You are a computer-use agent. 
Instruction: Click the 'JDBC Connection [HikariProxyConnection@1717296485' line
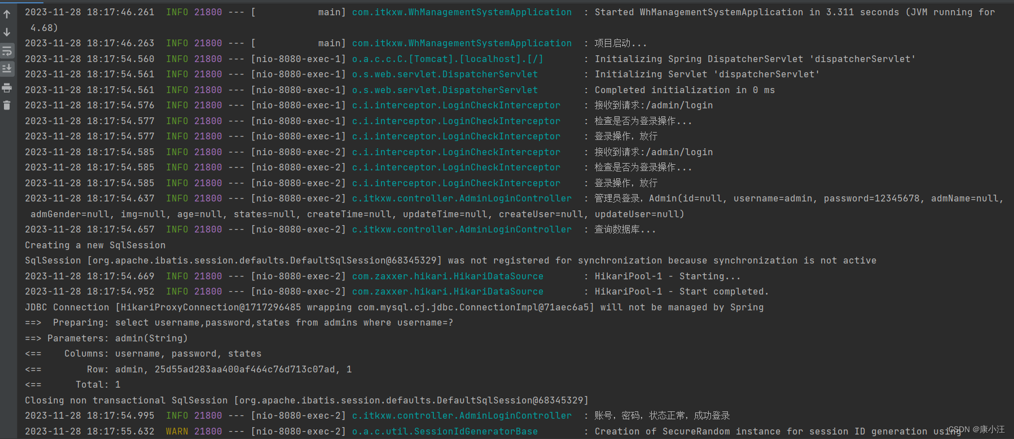coord(394,307)
